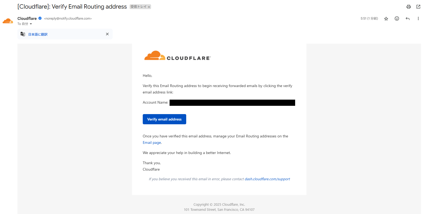Click the Verify email address button

click(164, 119)
